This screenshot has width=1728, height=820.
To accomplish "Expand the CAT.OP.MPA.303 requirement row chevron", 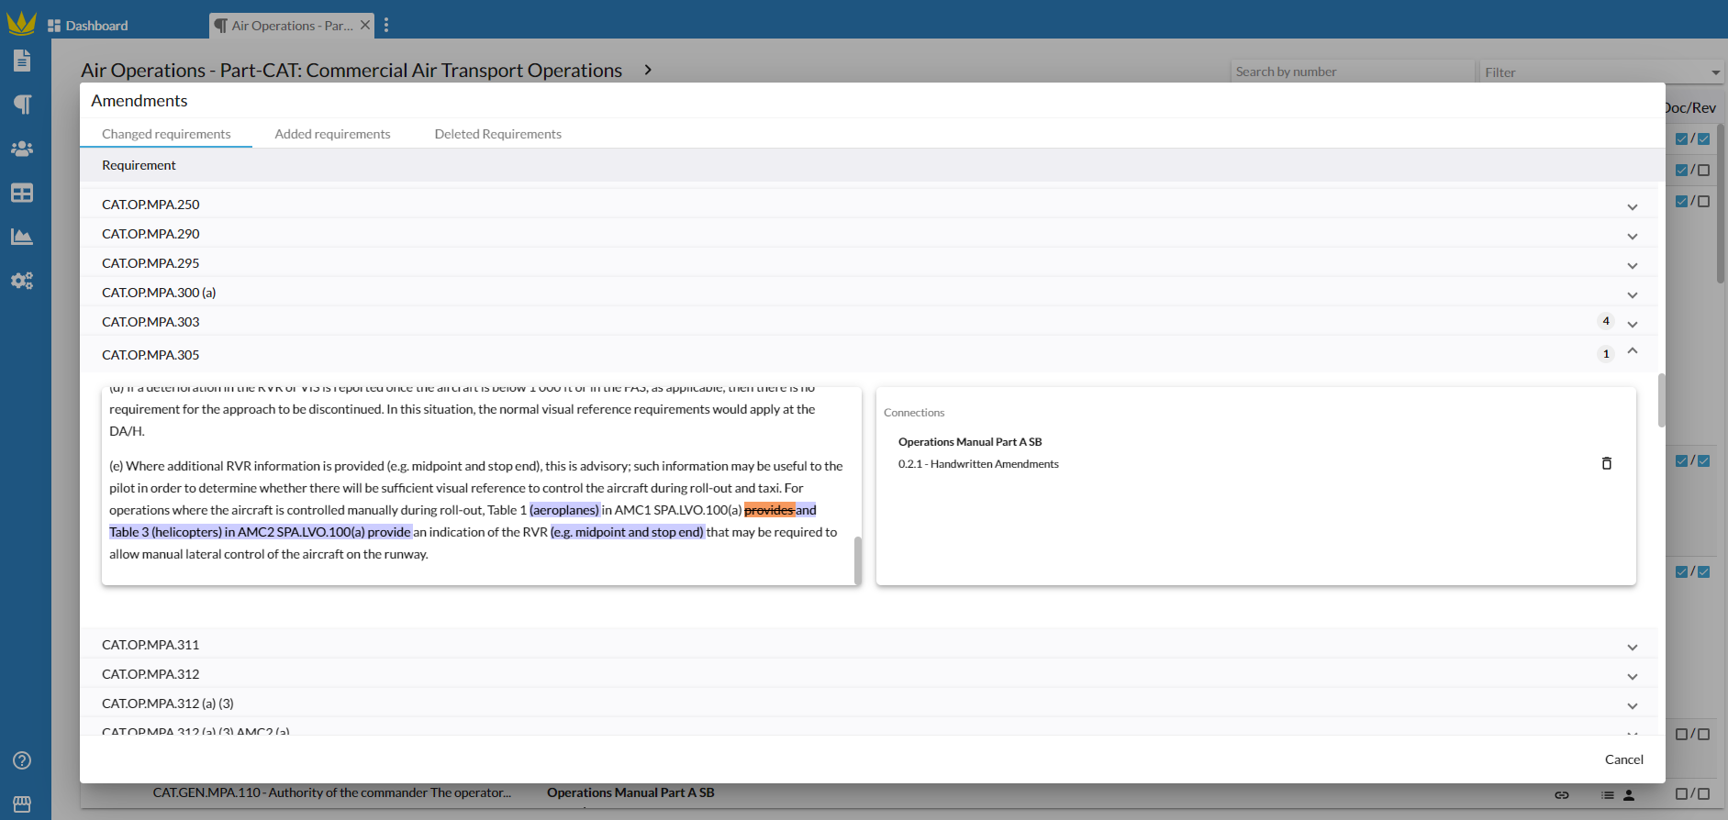I will pyautogui.click(x=1633, y=324).
